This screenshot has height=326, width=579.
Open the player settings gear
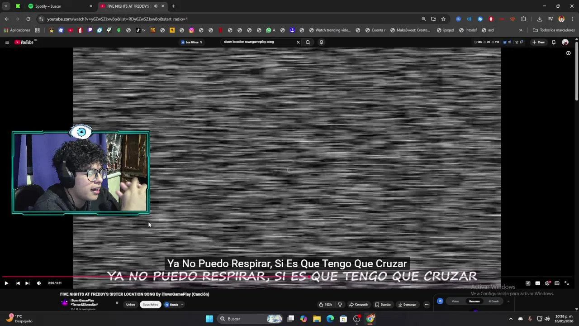click(547, 283)
